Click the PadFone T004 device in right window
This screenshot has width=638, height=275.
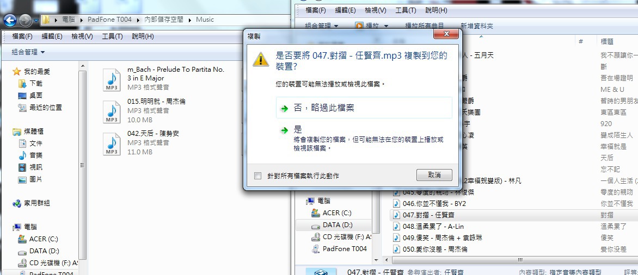340,248
